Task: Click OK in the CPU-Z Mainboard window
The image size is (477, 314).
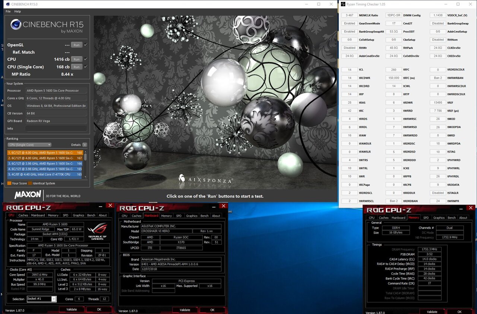Action: click(212, 310)
